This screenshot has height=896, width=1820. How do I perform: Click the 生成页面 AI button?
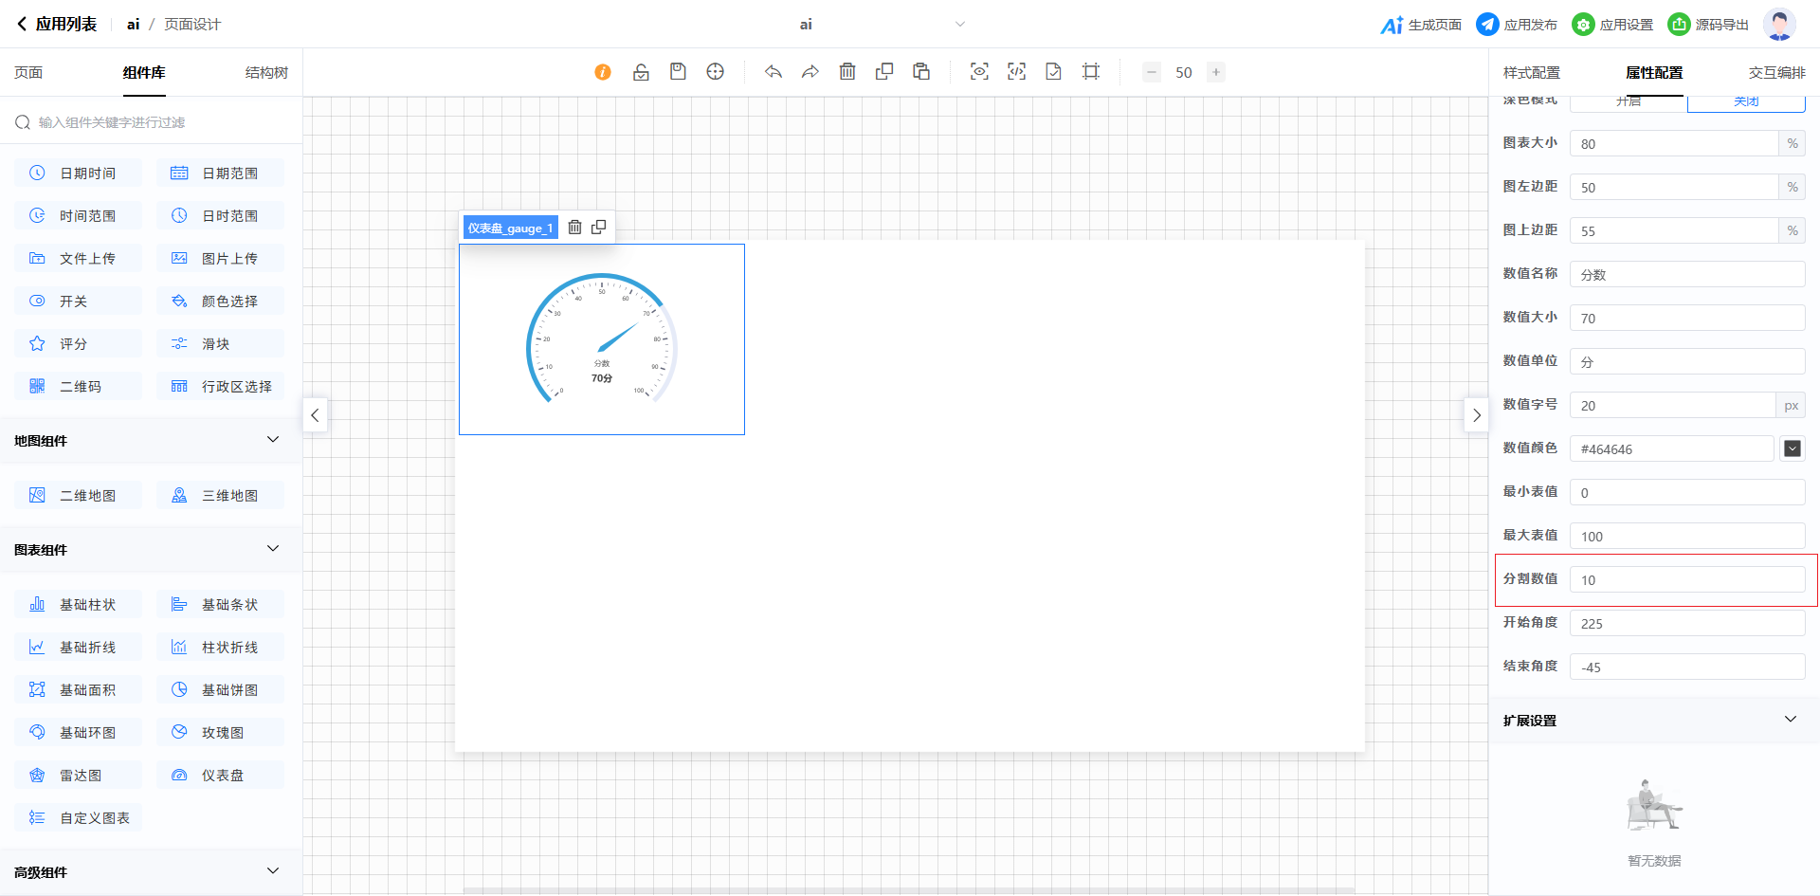[1421, 25]
